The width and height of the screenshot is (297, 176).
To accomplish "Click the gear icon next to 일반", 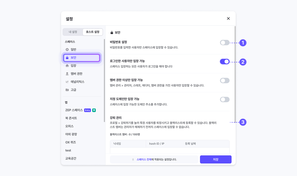I will click(67, 50).
